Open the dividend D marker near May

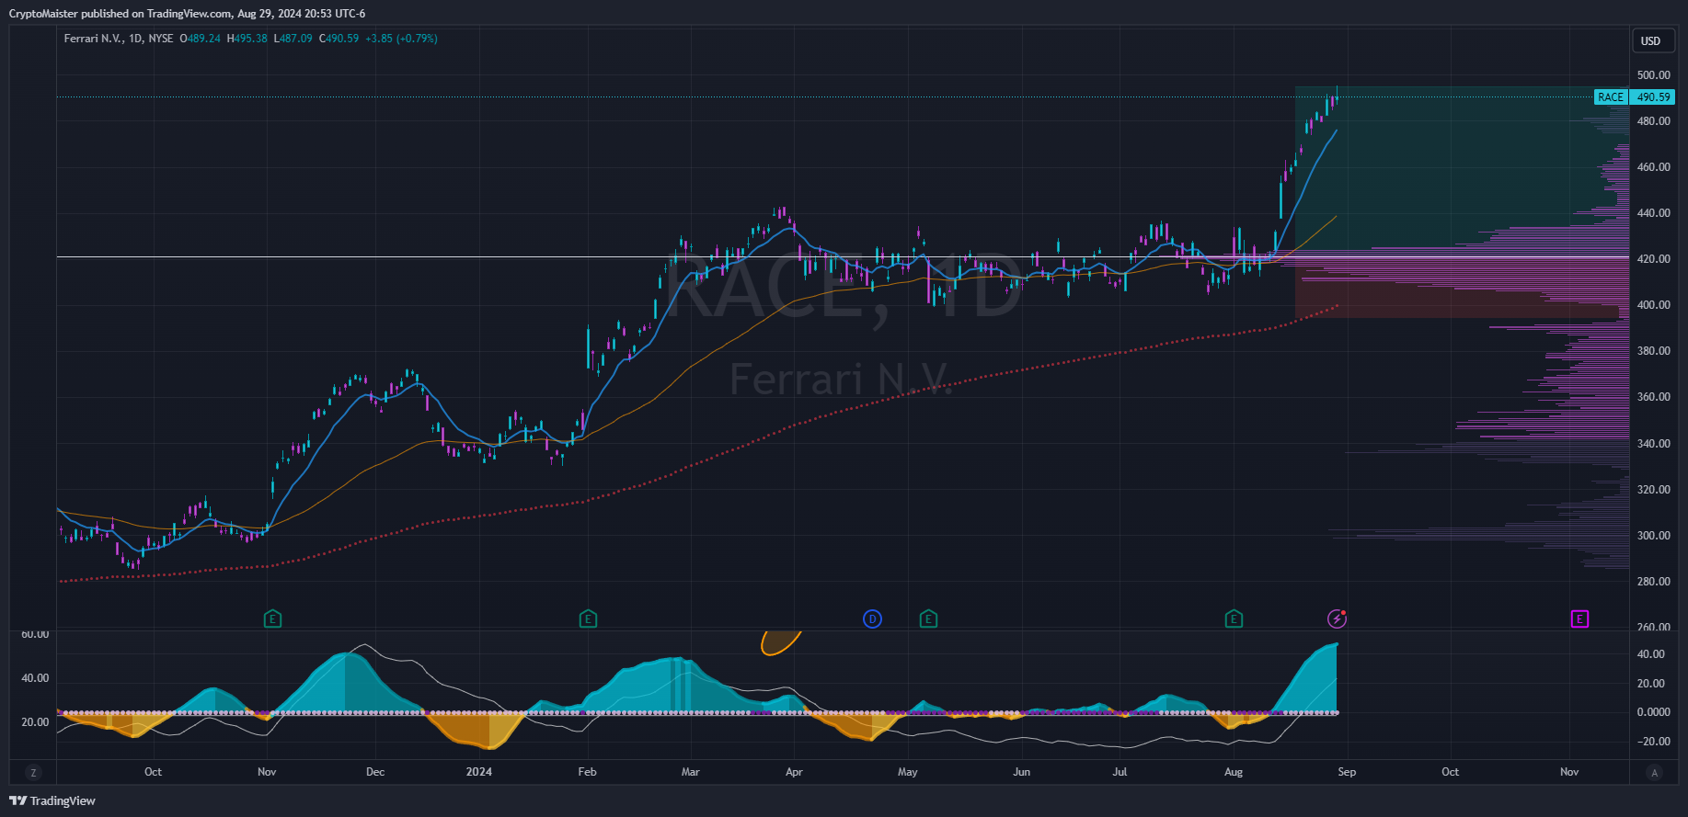tap(872, 619)
